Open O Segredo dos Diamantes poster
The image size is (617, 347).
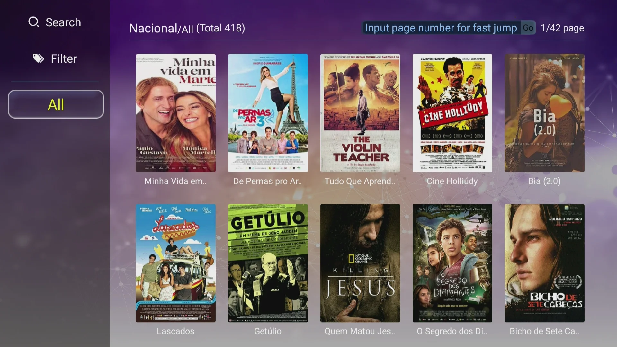point(452,263)
